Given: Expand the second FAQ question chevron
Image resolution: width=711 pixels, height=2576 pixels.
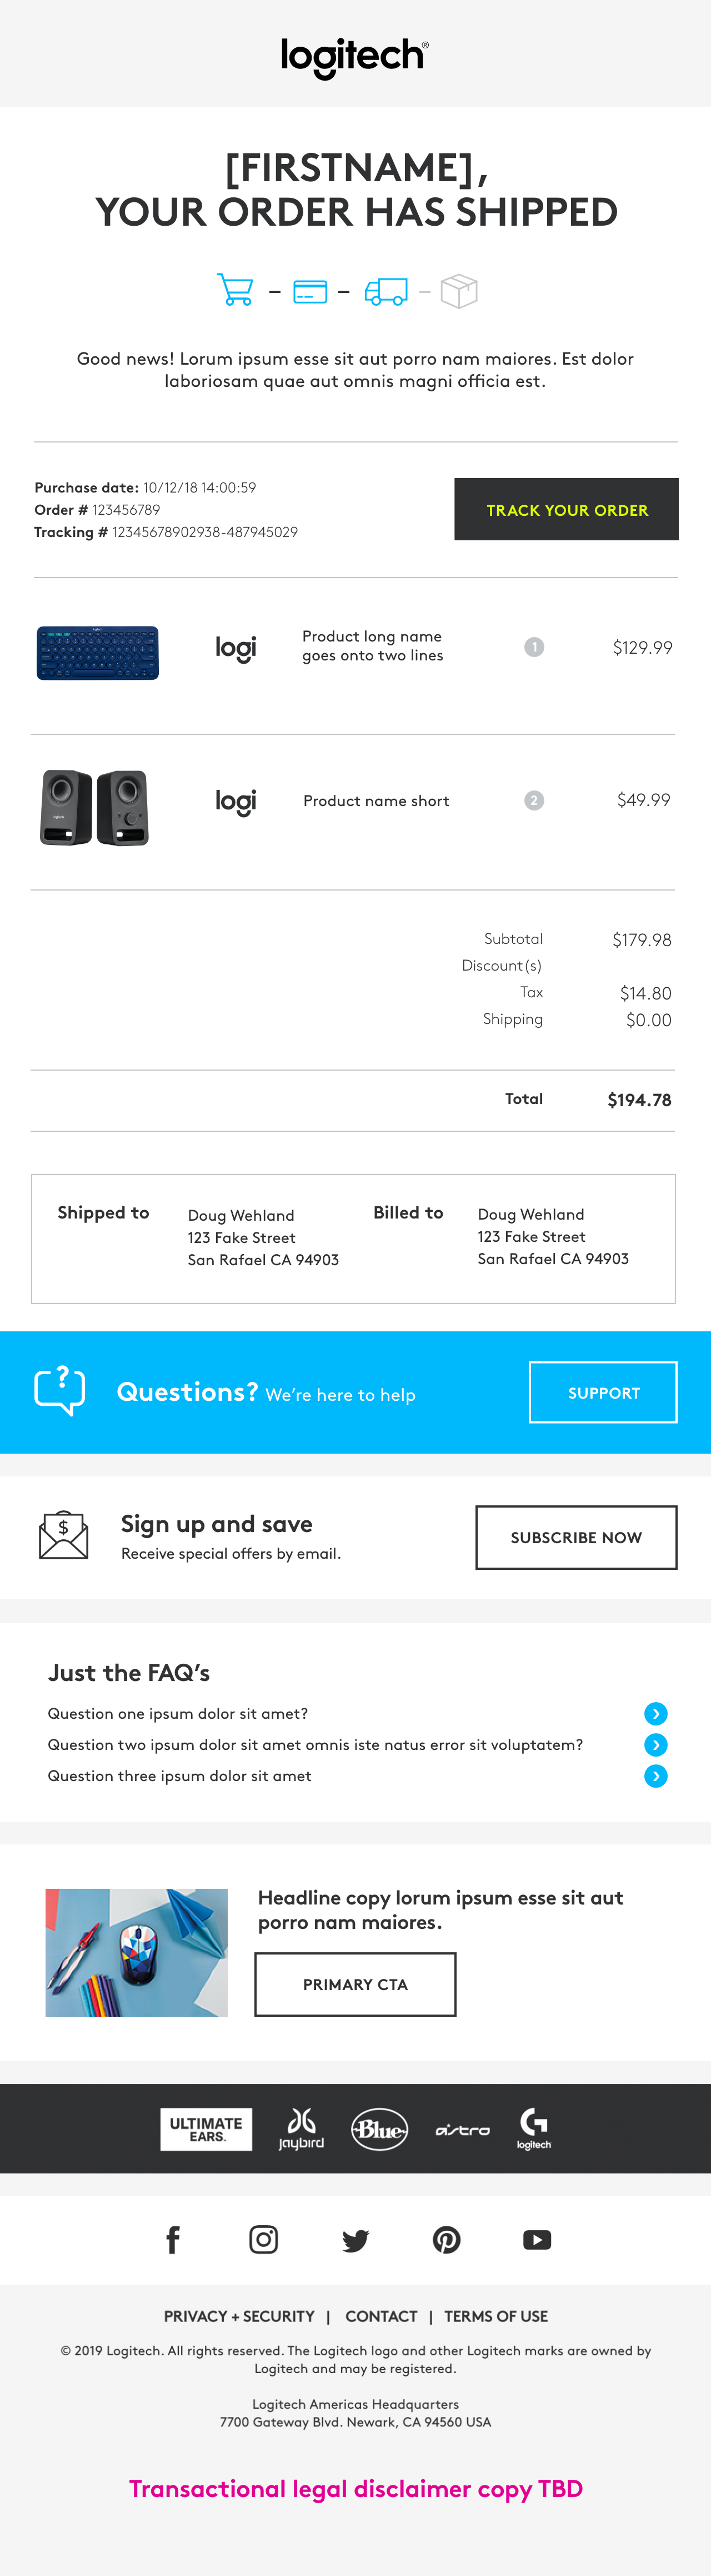Looking at the screenshot, I should point(656,1745).
